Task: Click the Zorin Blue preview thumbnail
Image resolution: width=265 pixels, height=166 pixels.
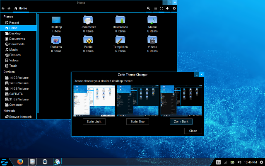Action: click(137, 101)
